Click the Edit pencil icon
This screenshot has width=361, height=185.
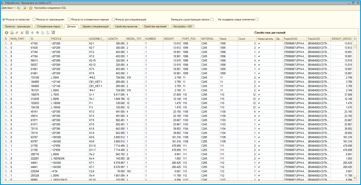tap(17, 32)
